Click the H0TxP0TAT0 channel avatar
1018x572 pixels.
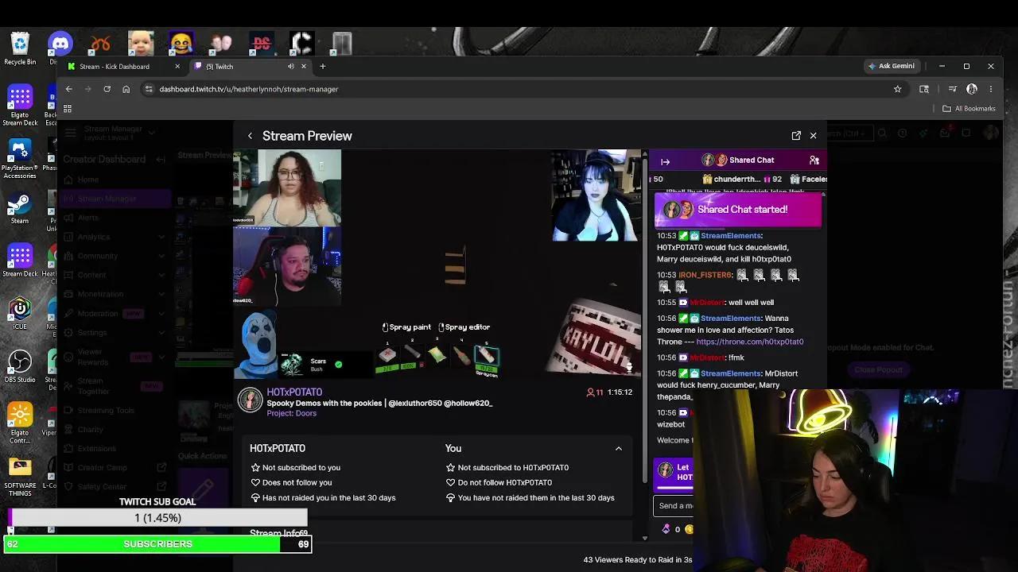(x=250, y=401)
